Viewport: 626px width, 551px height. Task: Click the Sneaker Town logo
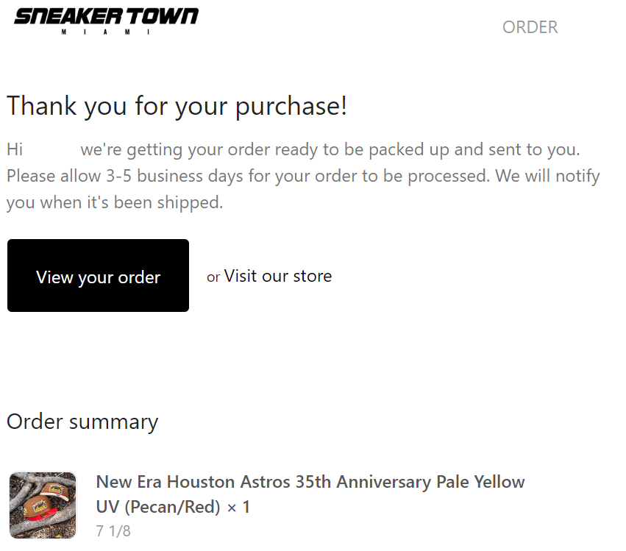(x=106, y=21)
